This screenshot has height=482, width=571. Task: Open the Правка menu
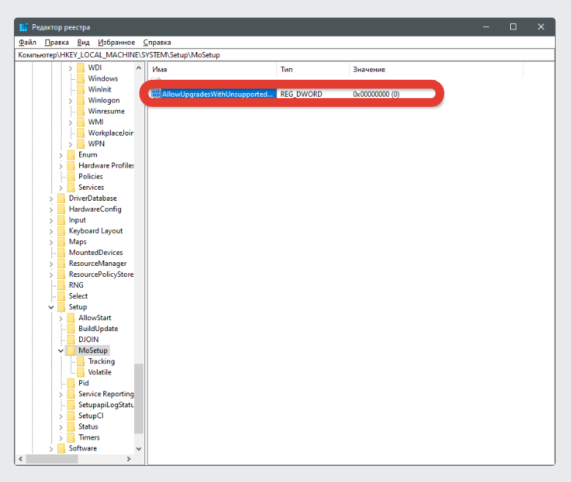tap(56, 42)
